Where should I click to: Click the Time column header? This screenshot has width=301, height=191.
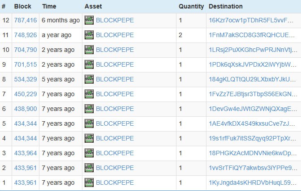tap(49, 6)
